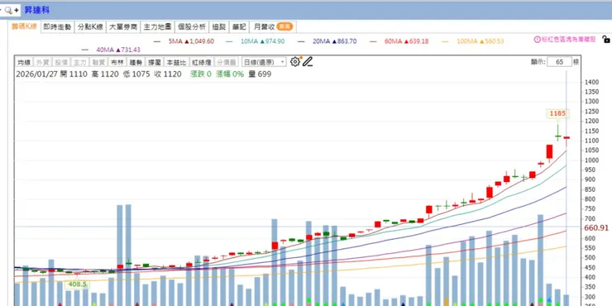Toggle the 紅綠燈 indicator button
This screenshot has height=306, width=612.
click(x=201, y=62)
